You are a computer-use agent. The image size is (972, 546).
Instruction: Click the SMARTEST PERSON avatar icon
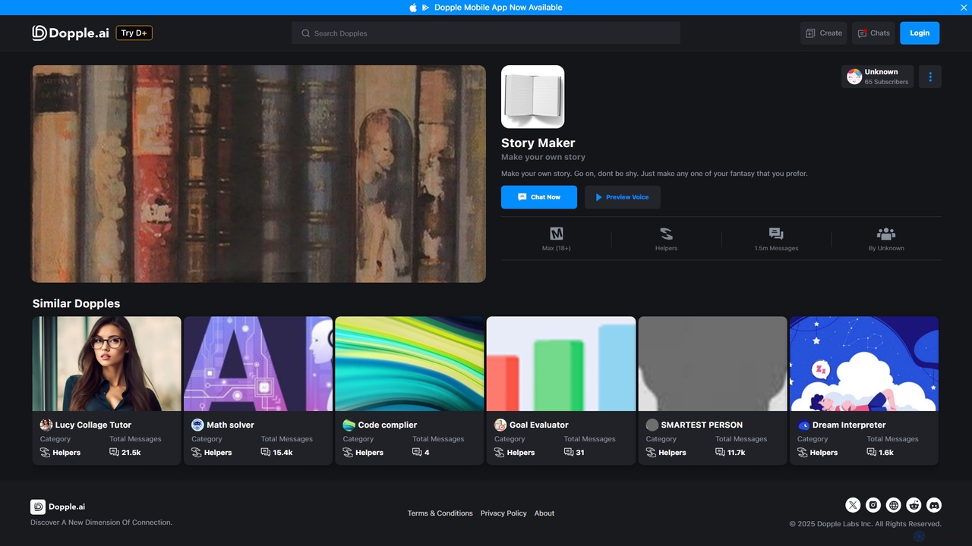[652, 425]
